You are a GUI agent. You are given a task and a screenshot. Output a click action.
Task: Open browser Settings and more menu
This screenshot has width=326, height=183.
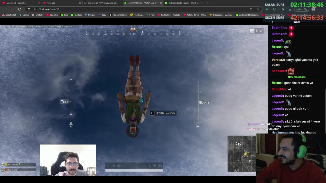click(x=321, y=9)
